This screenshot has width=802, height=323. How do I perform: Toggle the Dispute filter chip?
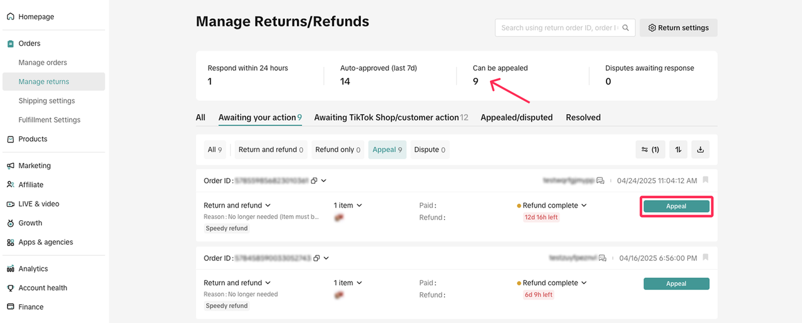(430, 150)
